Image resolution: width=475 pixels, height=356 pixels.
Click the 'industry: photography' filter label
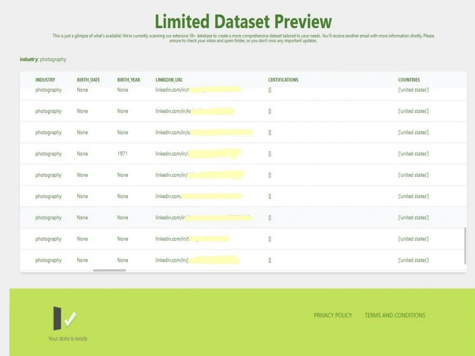(x=43, y=59)
